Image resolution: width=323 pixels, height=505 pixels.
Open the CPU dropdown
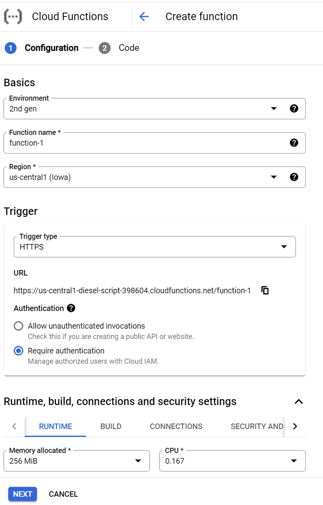click(232, 461)
